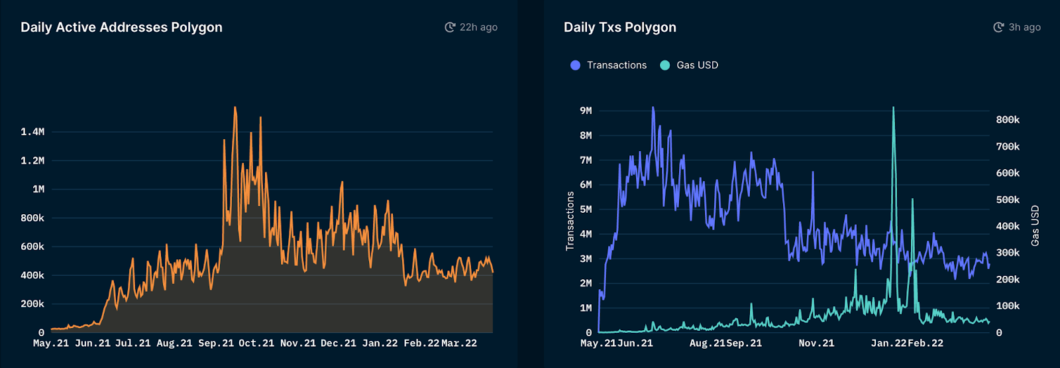The image size is (1060, 368).
Task: Click the 800k Gas USD axis label
Action: click(1008, 120)
